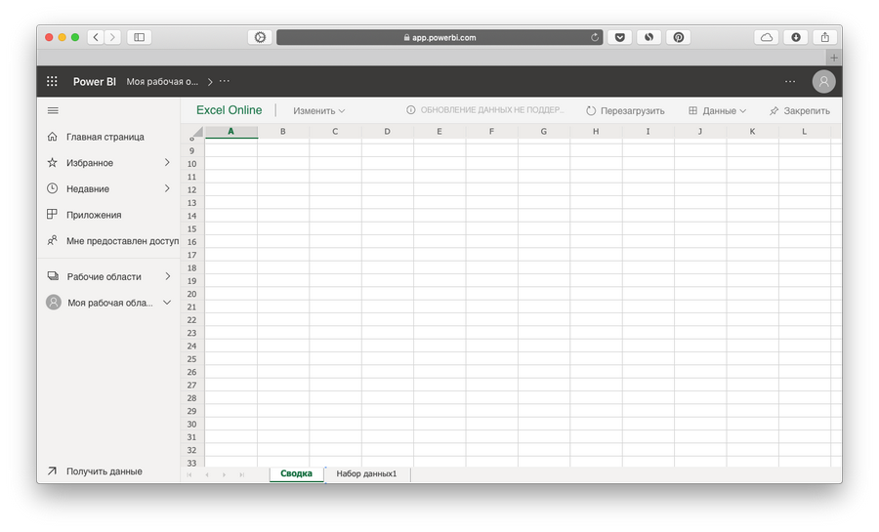Switch to the Набор данных1 sheet tab

tap(366, 473)
